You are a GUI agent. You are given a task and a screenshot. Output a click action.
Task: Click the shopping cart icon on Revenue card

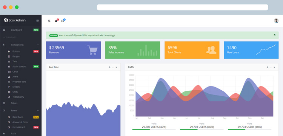(92, 50)
